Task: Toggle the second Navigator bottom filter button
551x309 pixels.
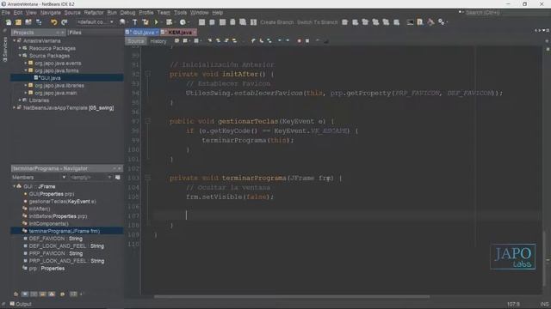Action: click(25, 294)
